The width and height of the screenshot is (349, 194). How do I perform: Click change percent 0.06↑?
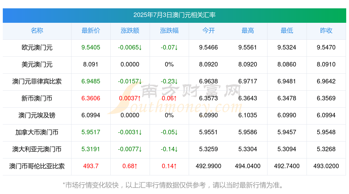tap(169, 98)
